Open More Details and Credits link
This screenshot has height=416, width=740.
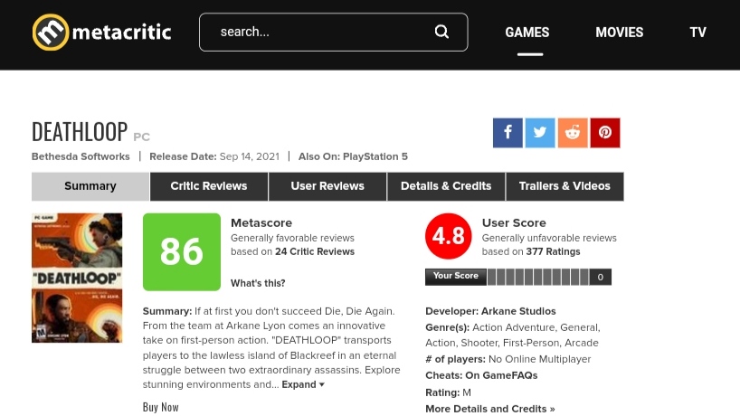490,409
